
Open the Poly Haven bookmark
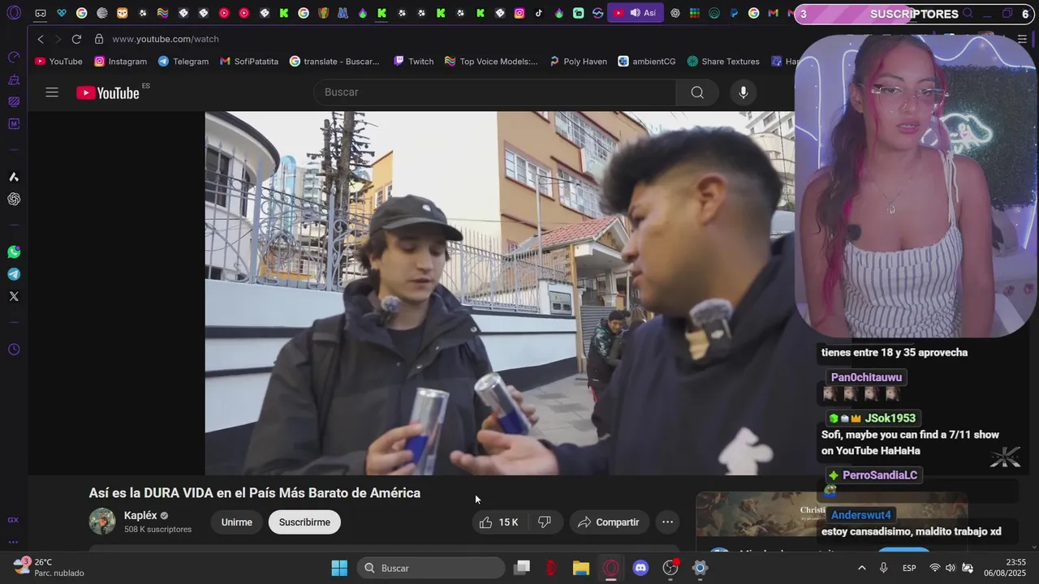[x=578, y=62]
